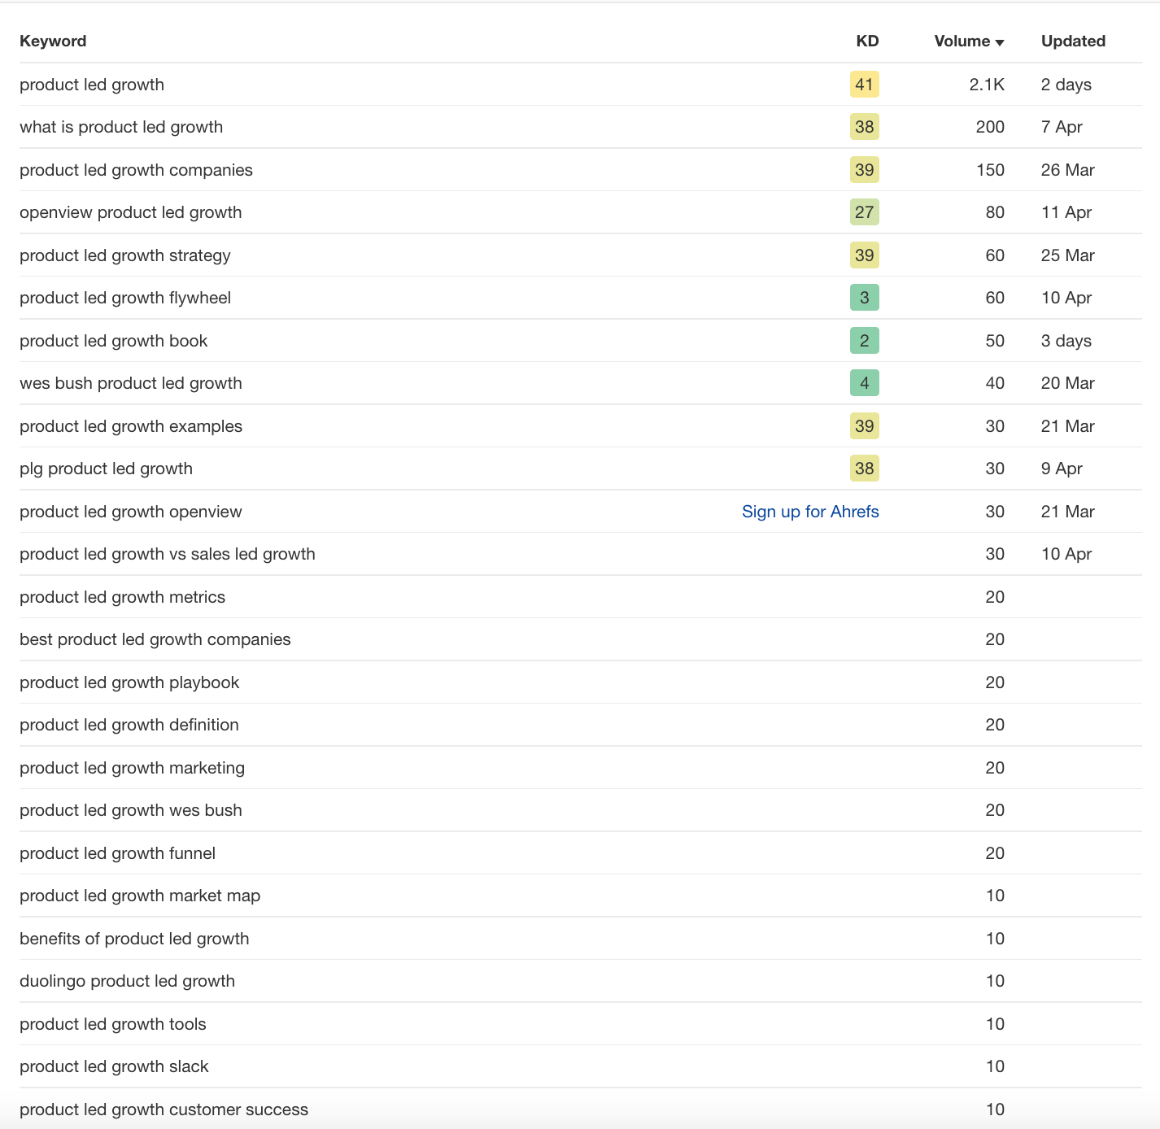Select keyword 'duolingo product led growth'
The width and height of the screenshot is (1160, 1129).
tap(128, 981)
